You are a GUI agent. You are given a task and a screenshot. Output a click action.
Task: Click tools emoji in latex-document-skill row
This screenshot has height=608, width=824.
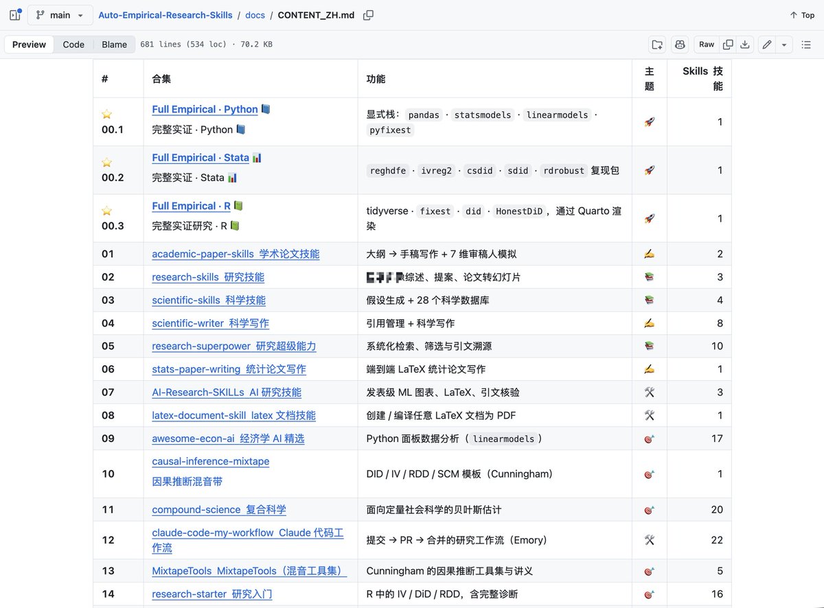coord(650,415)
